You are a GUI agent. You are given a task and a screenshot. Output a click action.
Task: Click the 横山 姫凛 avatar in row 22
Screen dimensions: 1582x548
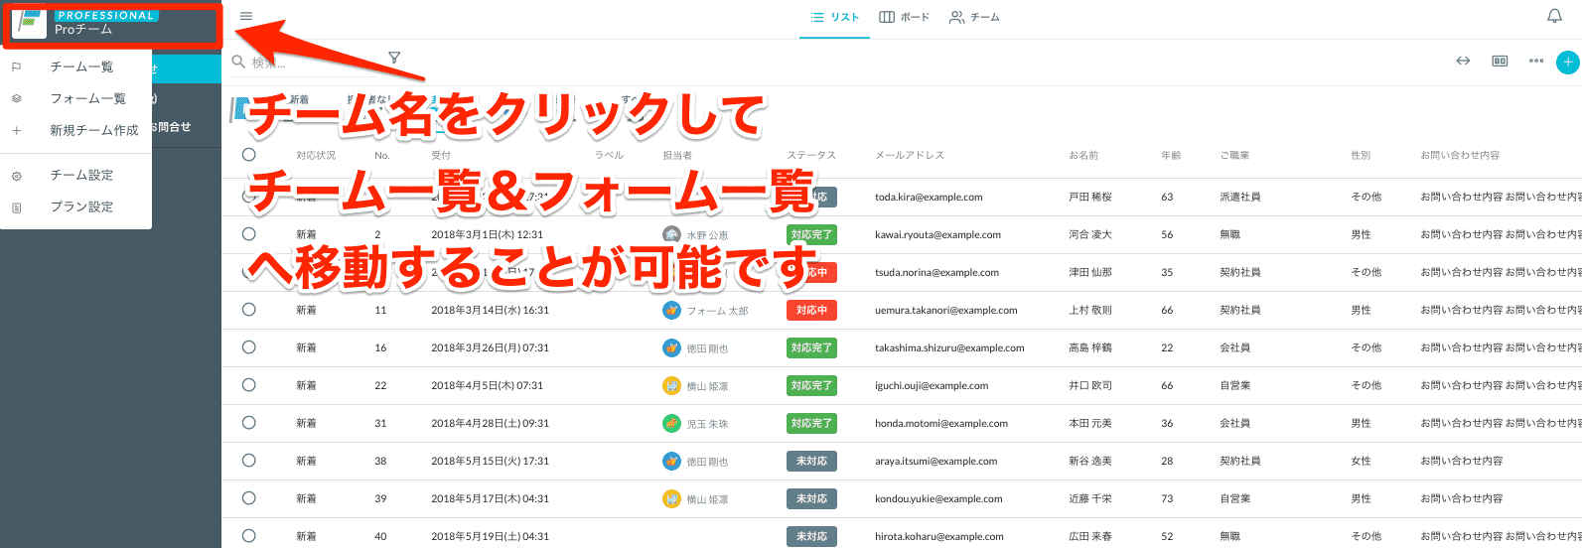(671, 386)
